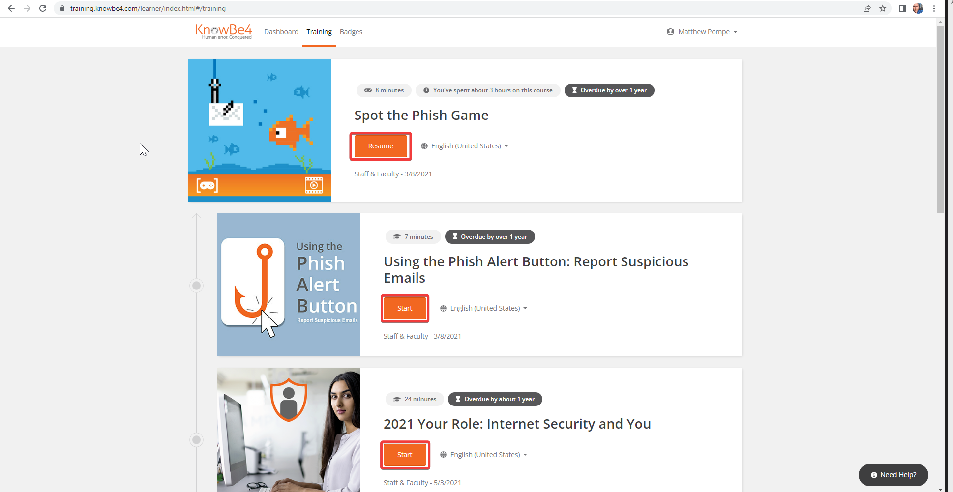Click the 7 minutes badge
Viewport: 953px width, 492px height.
coord(413,237)
